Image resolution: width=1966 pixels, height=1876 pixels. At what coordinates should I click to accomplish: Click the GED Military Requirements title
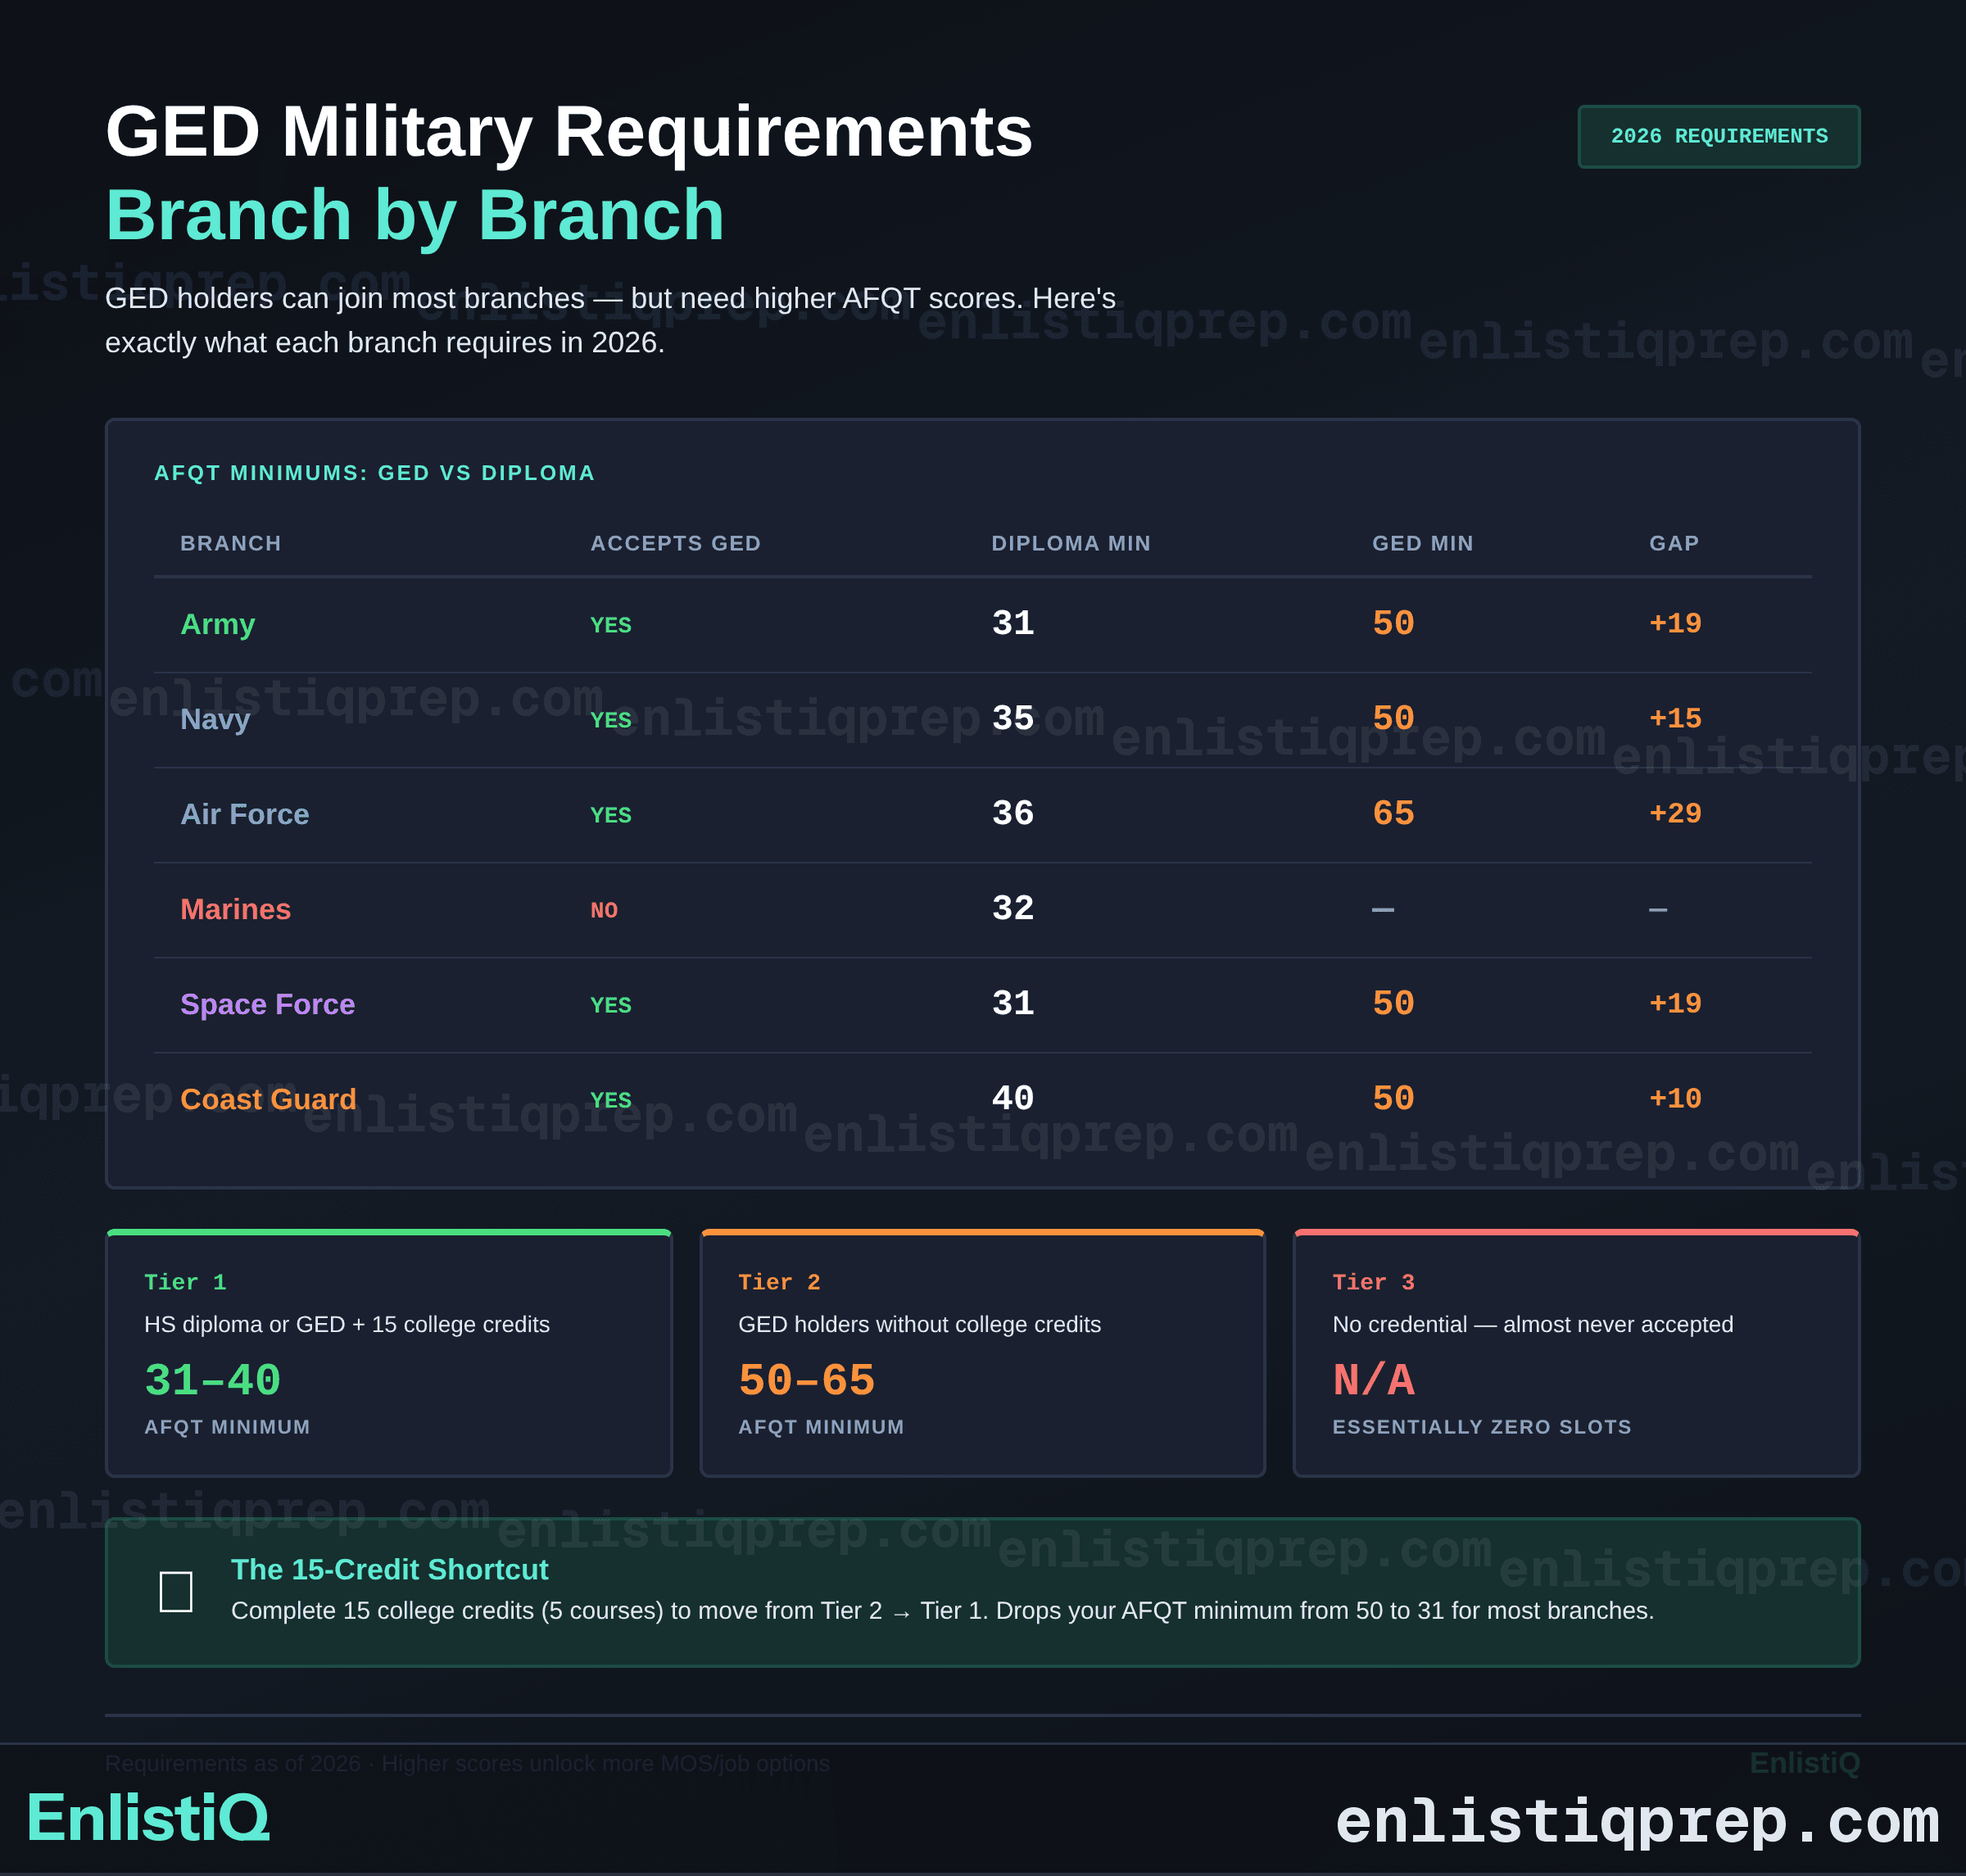pos(569,131)
